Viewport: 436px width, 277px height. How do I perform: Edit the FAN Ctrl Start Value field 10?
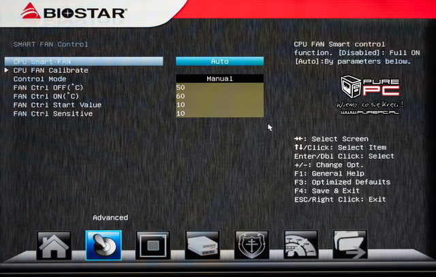219,104
